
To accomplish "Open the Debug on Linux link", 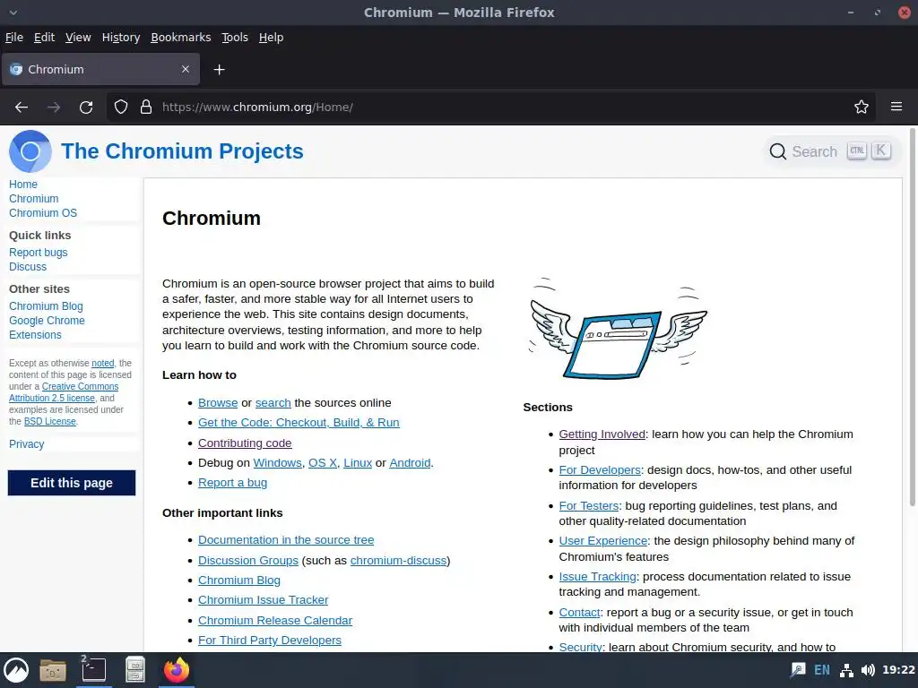I will (358, 463).
